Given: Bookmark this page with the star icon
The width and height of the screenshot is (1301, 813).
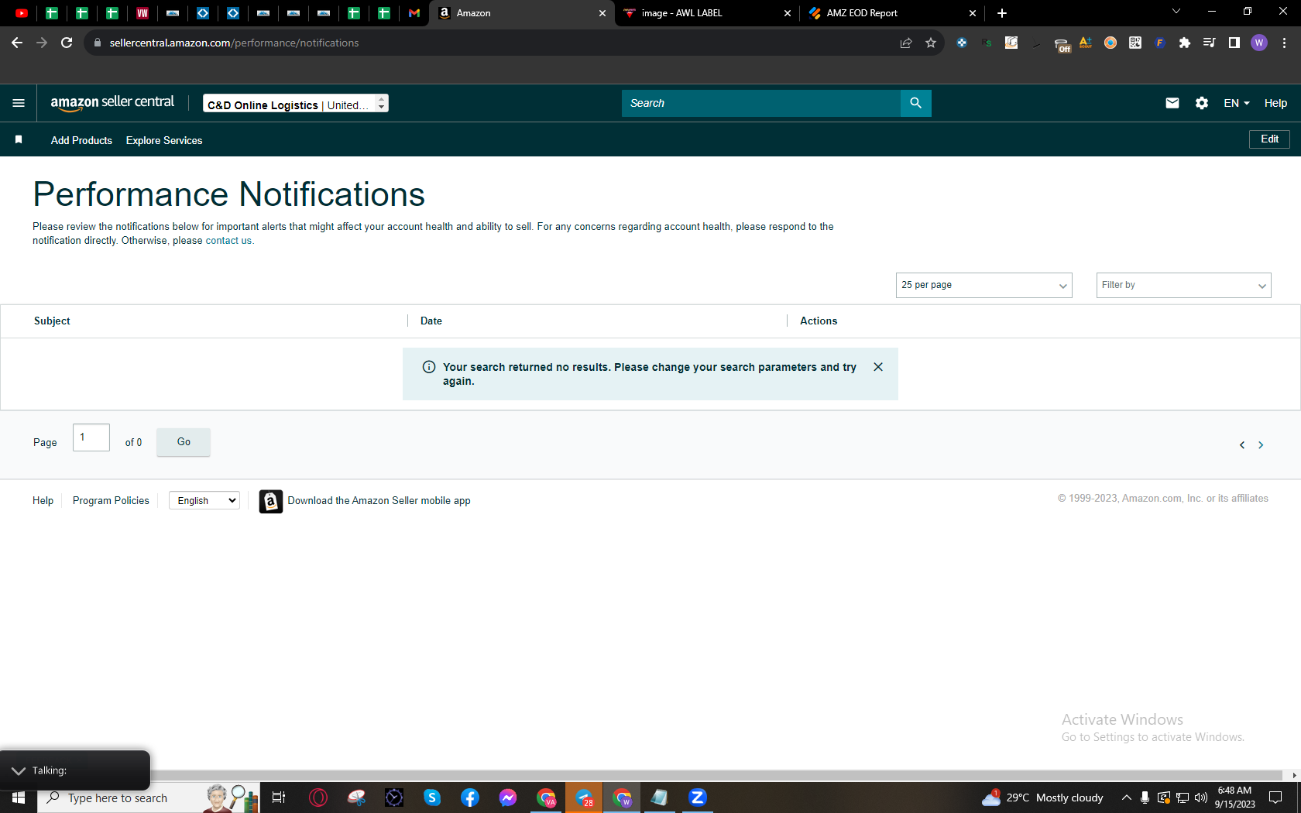Looking at the screenshot, I should 931,43.
